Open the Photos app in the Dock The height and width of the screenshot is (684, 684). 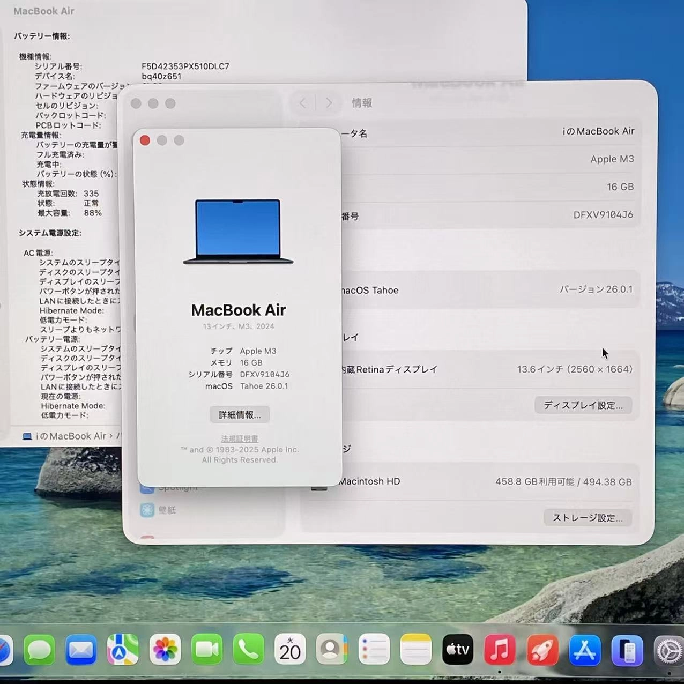tap(165, 650)
